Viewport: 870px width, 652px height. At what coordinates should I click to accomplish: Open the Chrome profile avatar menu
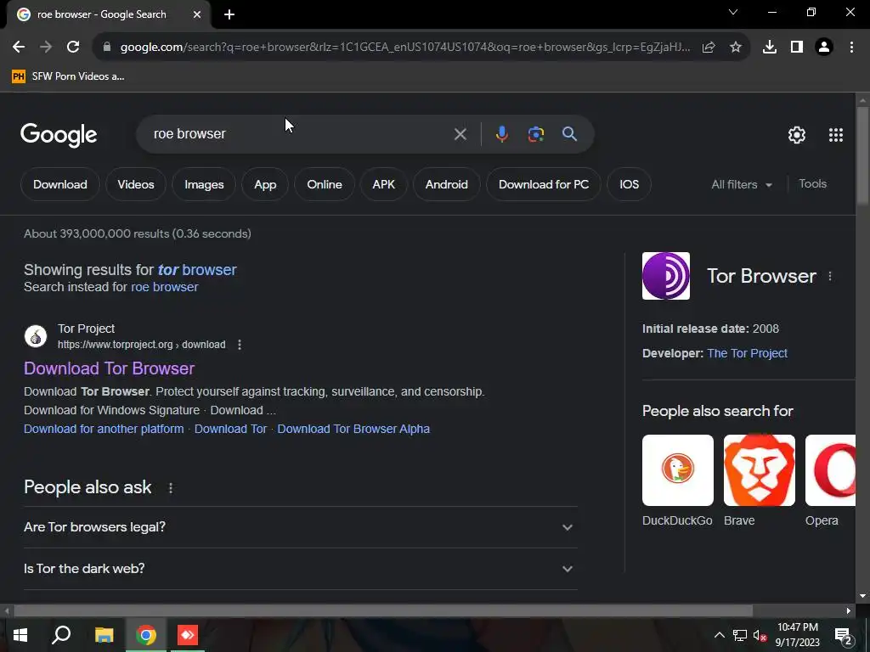(824, 48)
